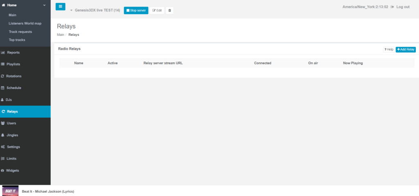Click the Reports bar chart icon

tap(3, 53)
